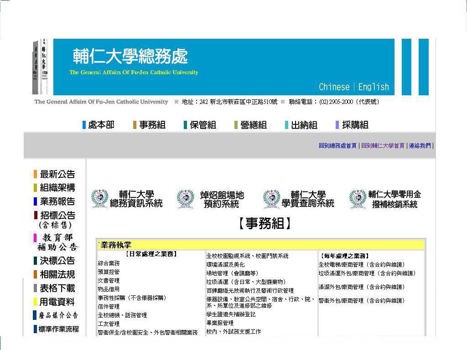Select the 文書管理 entry

click(x=109, y=281)
